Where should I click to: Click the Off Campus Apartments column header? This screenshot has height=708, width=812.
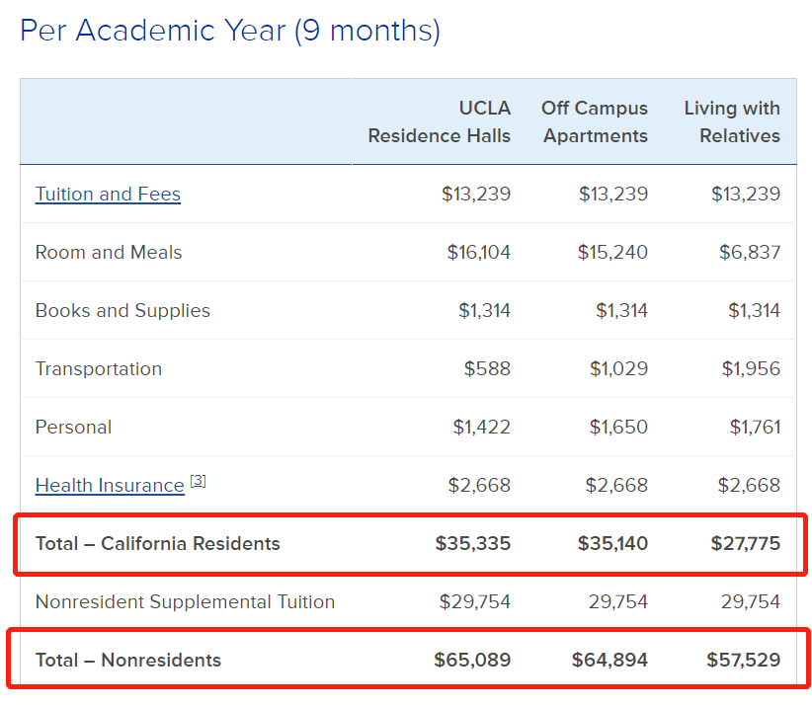point(595,121)
